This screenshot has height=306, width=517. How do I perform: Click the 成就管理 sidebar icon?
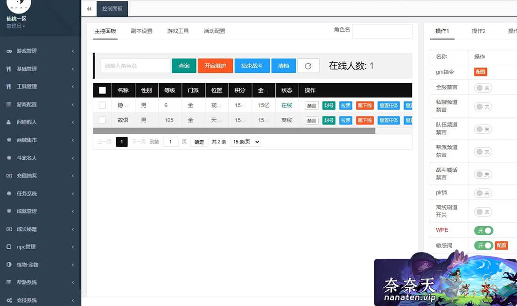9,211
